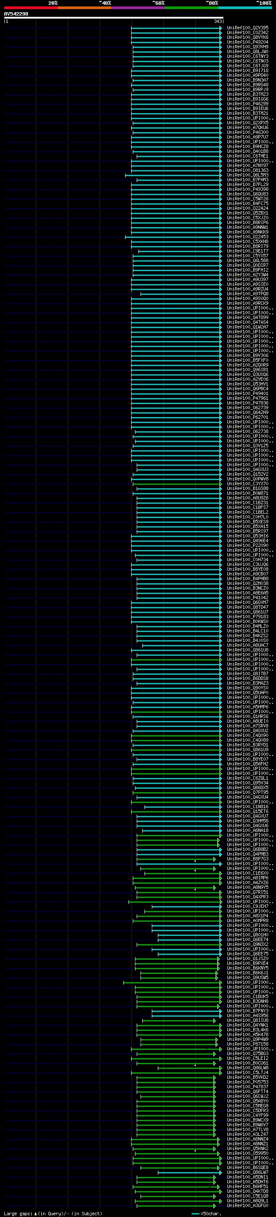Select hit label UniRef100_A9P7U7
The height and width of the screenshot is (1217, 276).
tap(248, 137)
